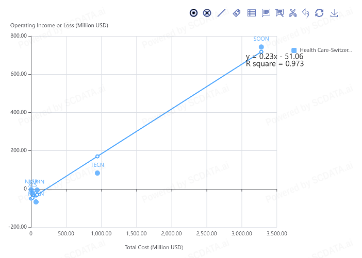Download the chart with the save icon

[334, 13]
